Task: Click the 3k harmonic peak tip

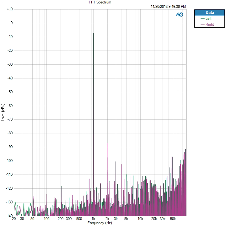Action: tap(116, 162)
